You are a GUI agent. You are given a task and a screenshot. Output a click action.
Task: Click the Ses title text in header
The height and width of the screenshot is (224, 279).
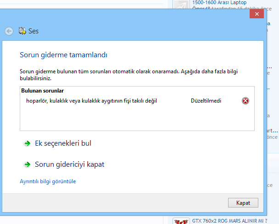coord(33,31)
